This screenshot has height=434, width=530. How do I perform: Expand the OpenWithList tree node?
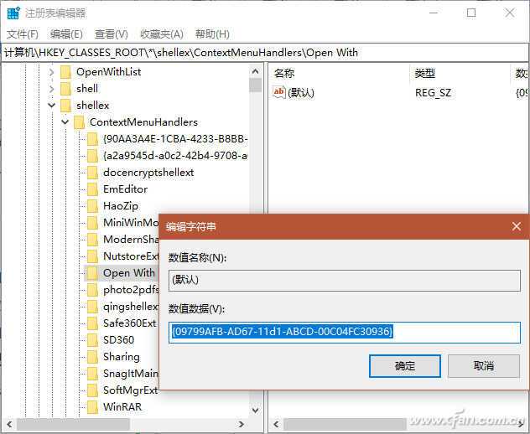coord(51,72)
